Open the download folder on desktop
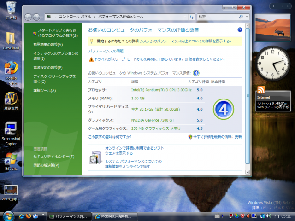Image resolution: width=295 pixels, height=221 pixels. click(x=11, y=41)
